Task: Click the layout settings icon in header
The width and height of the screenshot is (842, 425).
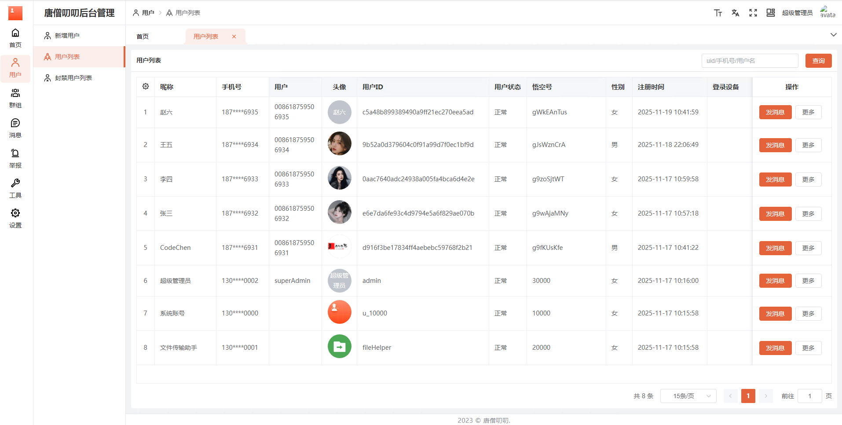Action: 770,13
